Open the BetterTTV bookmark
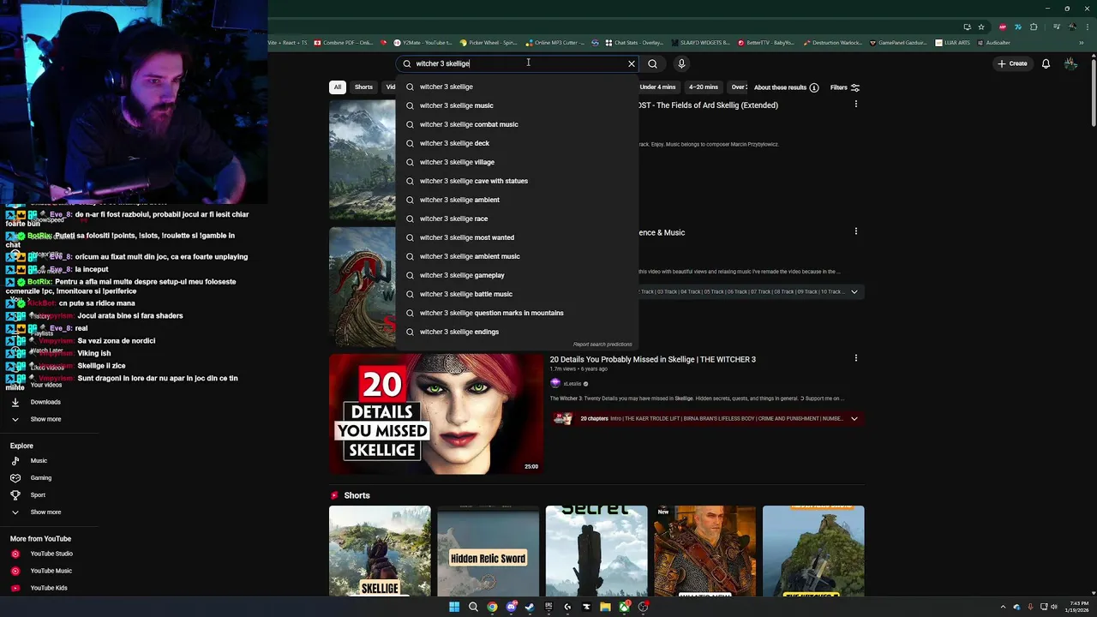The image size is (1097, 617). click(x=767, y=42)
